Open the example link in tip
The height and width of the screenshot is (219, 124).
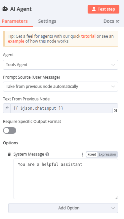16,41
